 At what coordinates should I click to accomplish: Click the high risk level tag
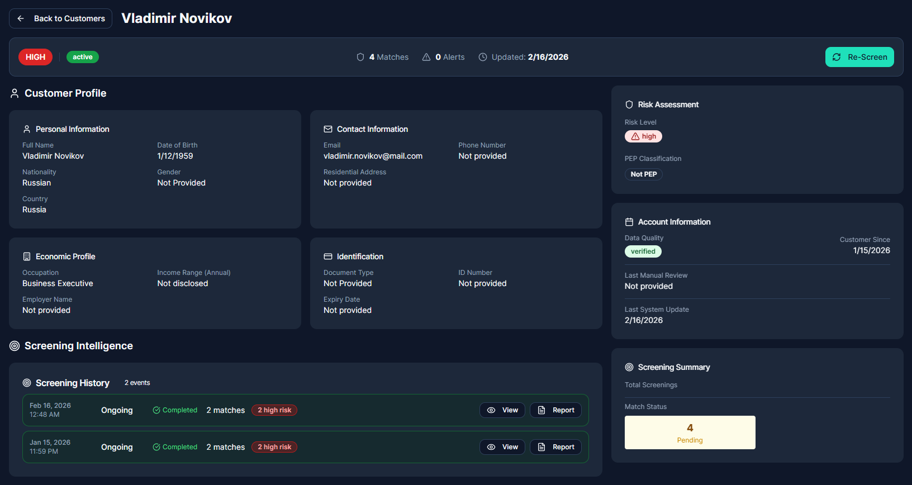tap(643, 136)
